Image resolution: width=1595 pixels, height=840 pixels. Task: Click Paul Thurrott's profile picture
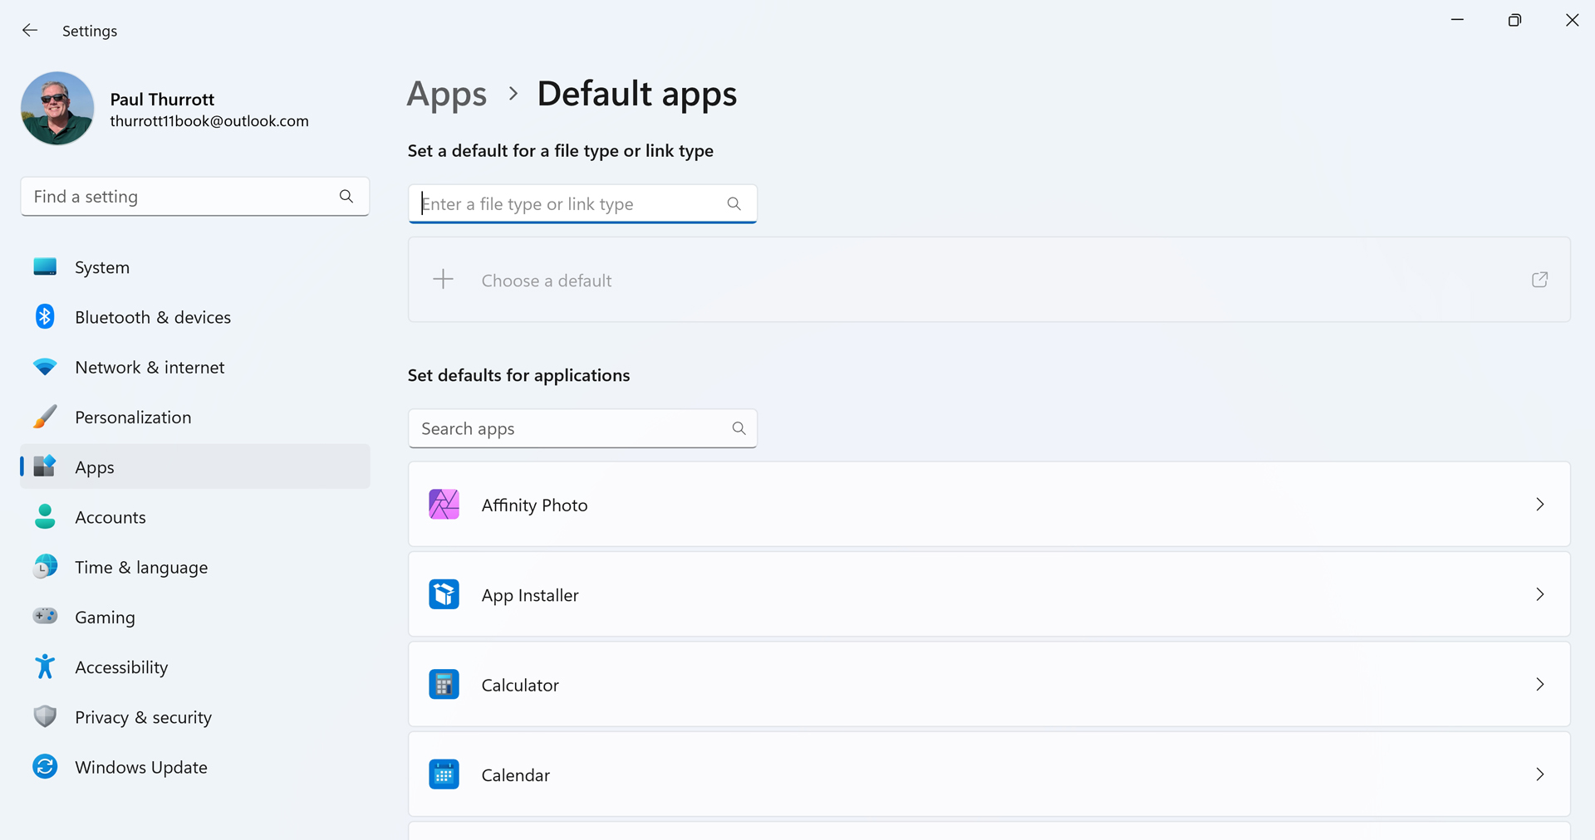pos(57,109)
